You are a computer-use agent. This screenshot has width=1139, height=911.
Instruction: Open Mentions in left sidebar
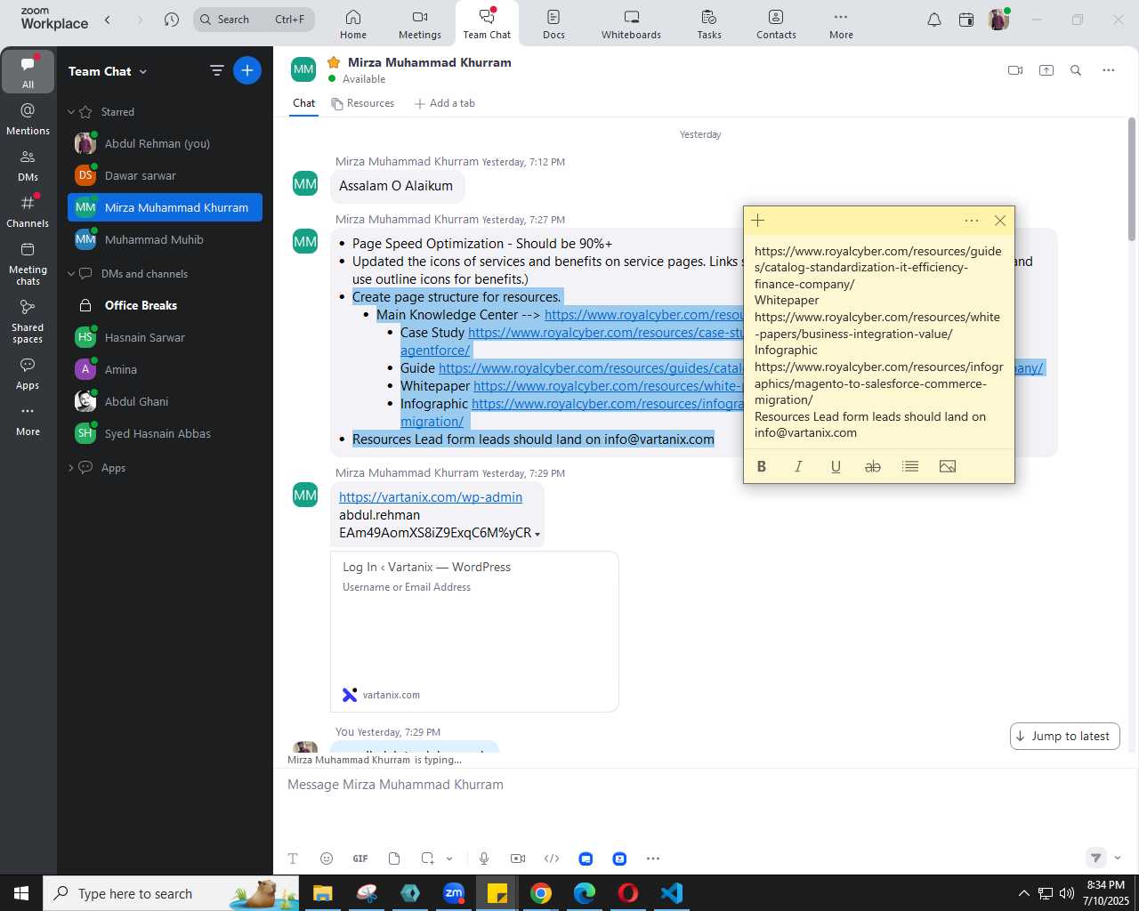28,119
